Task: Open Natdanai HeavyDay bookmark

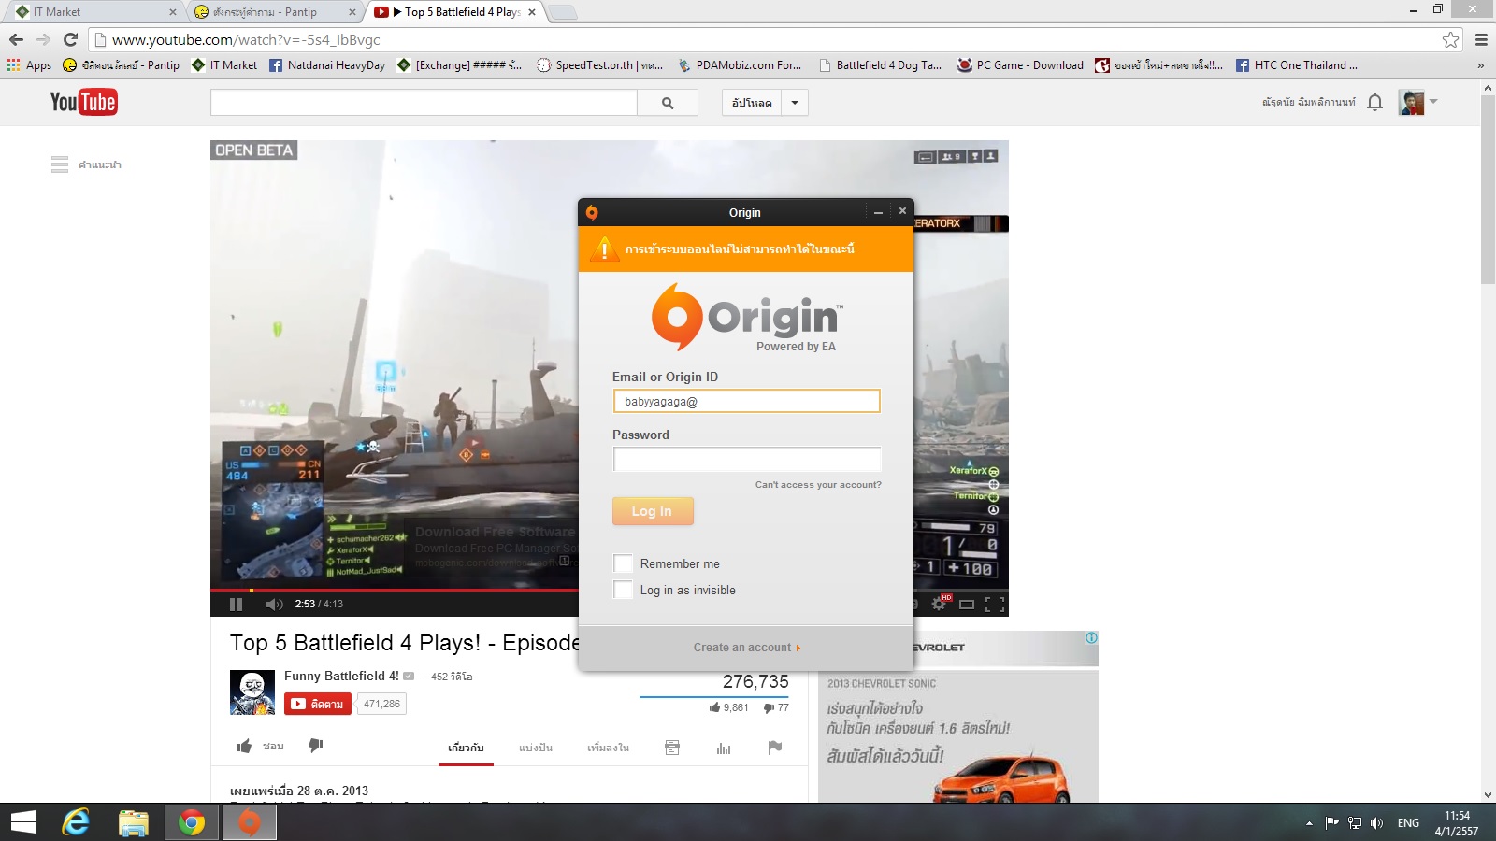Action: click(327, 65)
